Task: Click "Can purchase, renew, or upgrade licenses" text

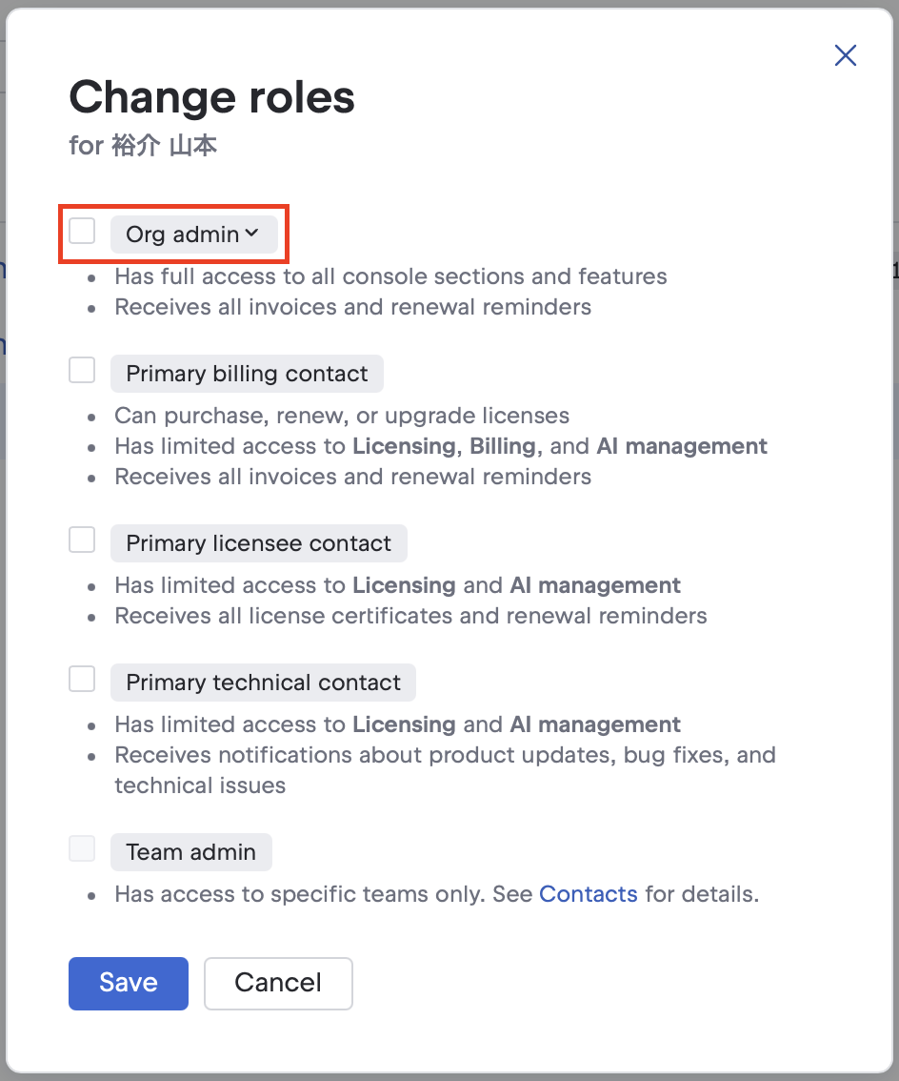Action: click(342, 416)
